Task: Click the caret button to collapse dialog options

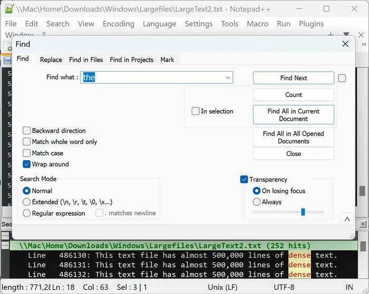Action: tap(346, 219)
